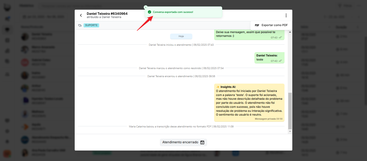Image resolution: width=367 pixels, height=161 pixels.
Task: Open the three-dot options menu
Action: pos(286,15)
